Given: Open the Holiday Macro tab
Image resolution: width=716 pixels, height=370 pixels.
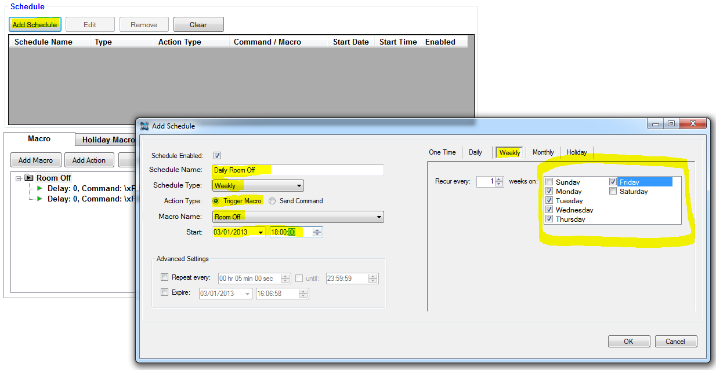Looking at the screenshot, I should (x=108, y=140).
